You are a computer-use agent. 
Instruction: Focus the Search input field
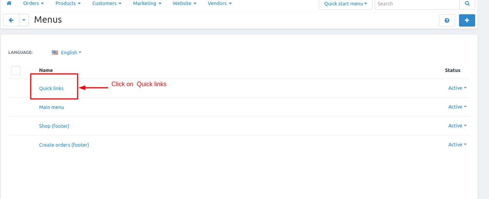417,4
